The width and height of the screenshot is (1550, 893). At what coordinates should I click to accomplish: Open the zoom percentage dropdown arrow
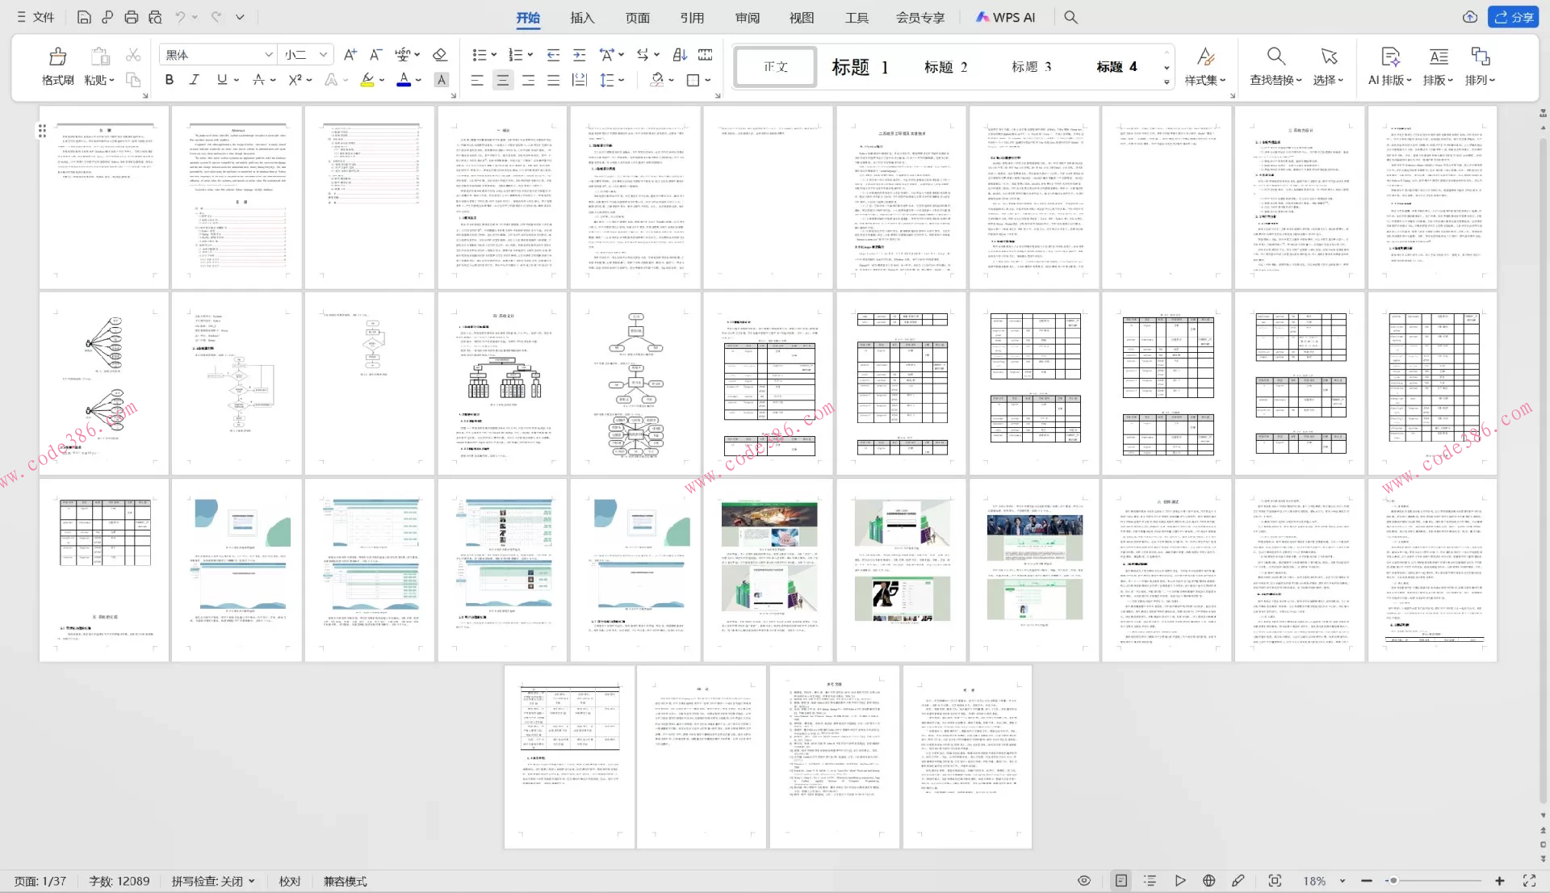tap(1343, 881)
